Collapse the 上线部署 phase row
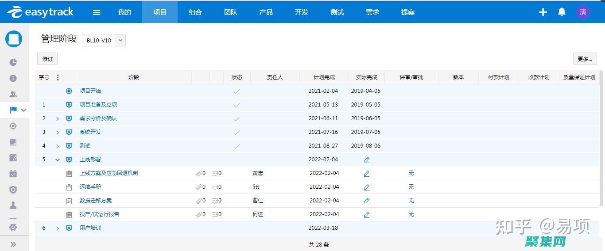 point(58,160)
